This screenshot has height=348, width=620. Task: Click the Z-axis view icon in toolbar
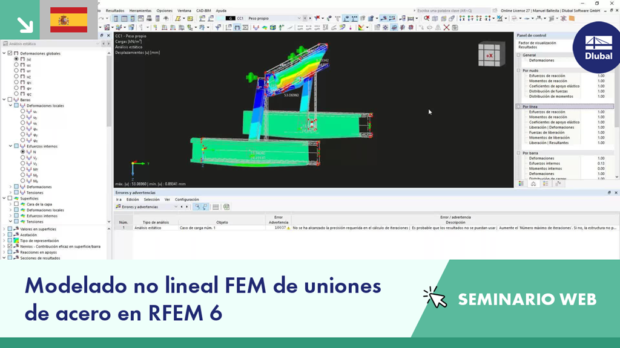(x=479, y=19)
